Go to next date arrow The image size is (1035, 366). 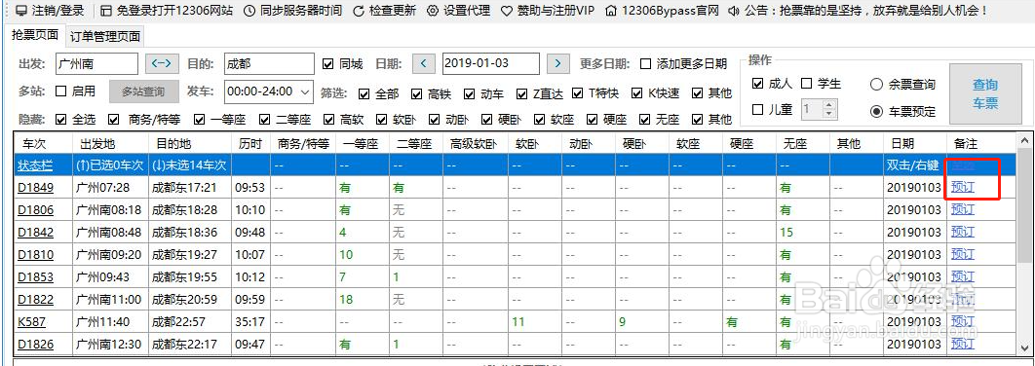tap(558, 63)
